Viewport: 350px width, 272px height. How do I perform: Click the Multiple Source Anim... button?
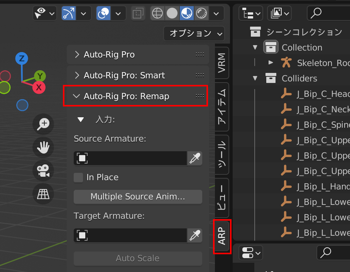click(138, 197)
